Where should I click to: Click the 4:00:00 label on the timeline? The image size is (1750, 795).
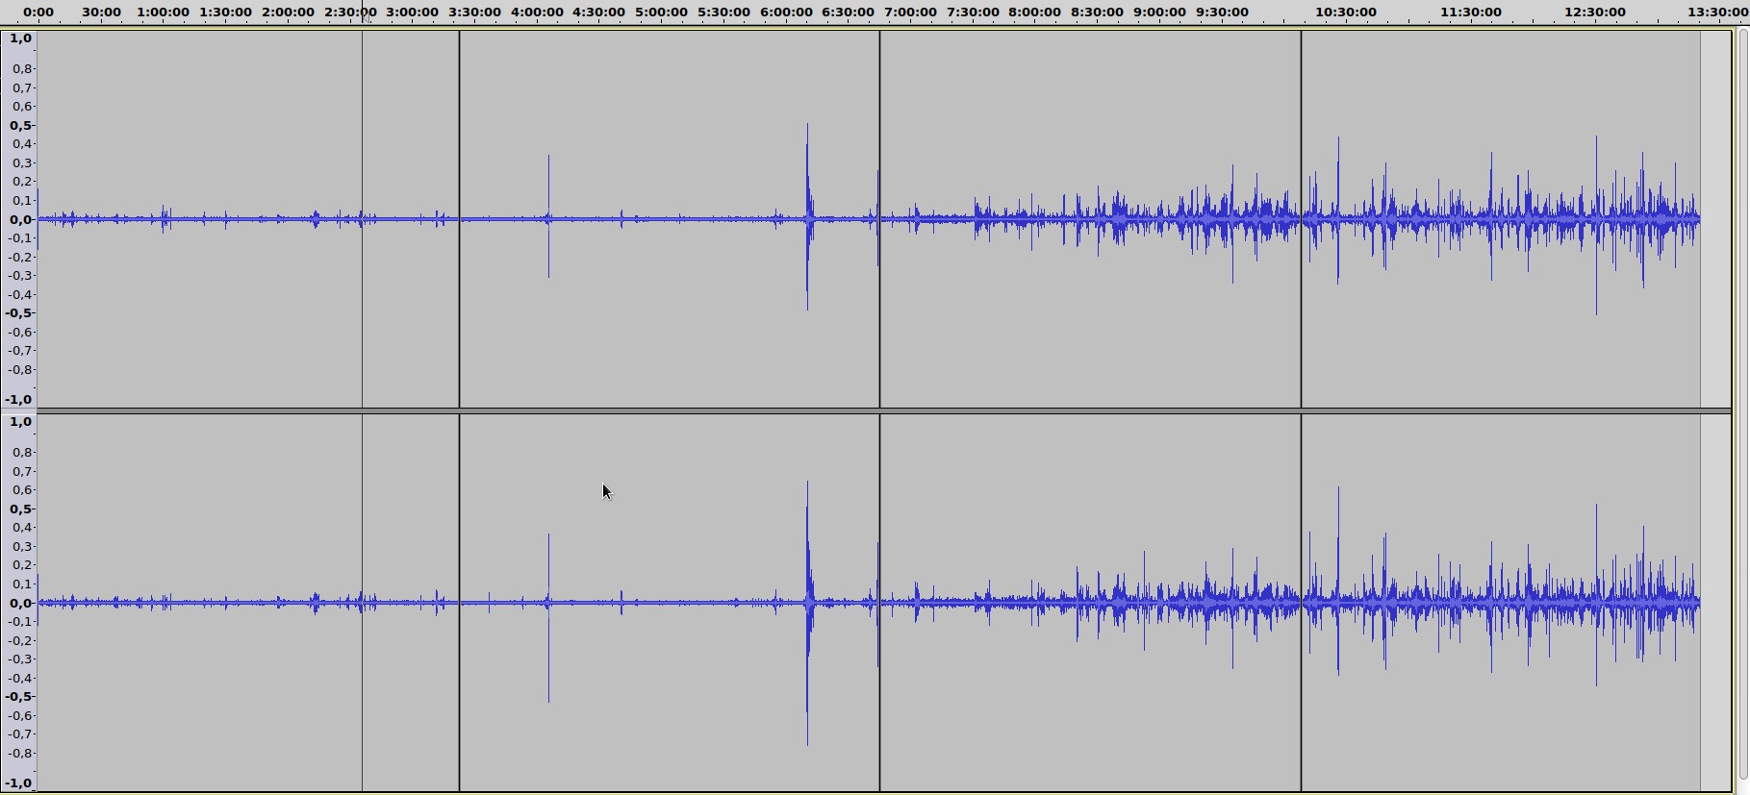(537, 12)
